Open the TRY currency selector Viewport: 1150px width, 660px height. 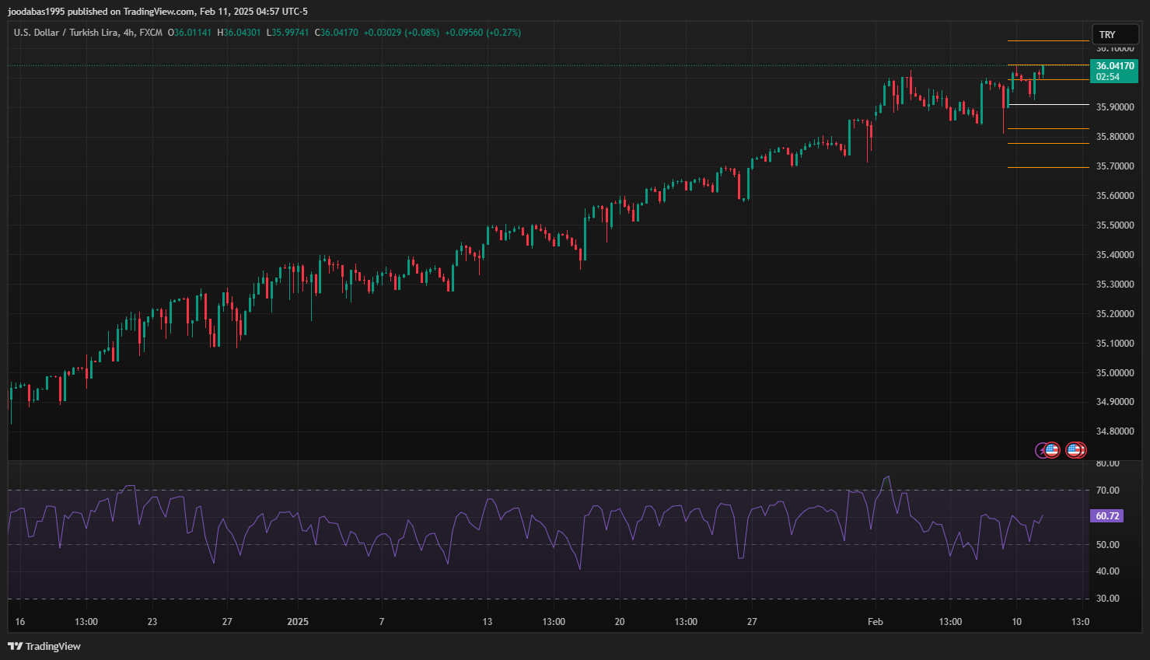tap(1116, 35)
